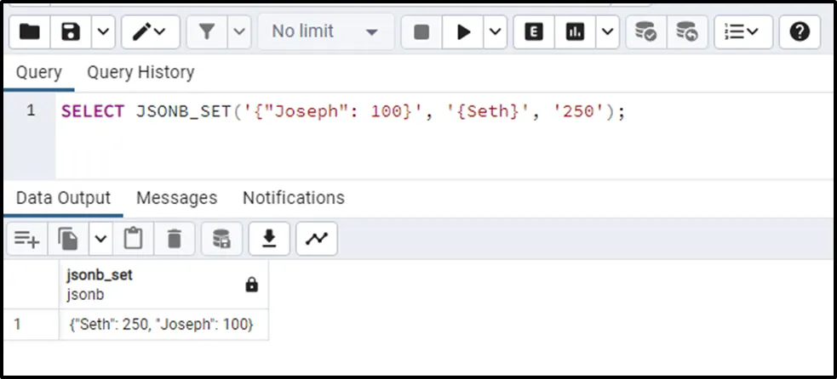Screen dimensions: 837x379
Task: Open the Messages tab
Action: (177, 198)
